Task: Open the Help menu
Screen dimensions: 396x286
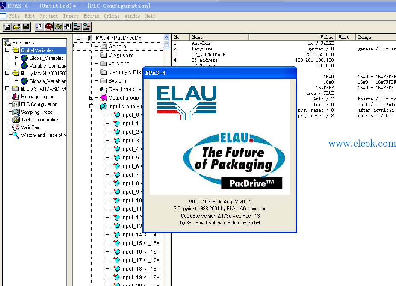Action: click(x=150, y=16)
